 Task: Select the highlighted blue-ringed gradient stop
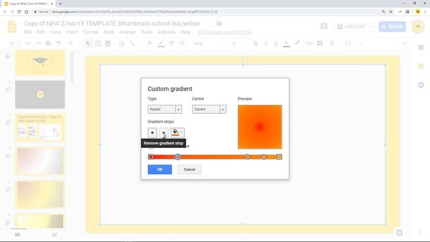(177, 157)
